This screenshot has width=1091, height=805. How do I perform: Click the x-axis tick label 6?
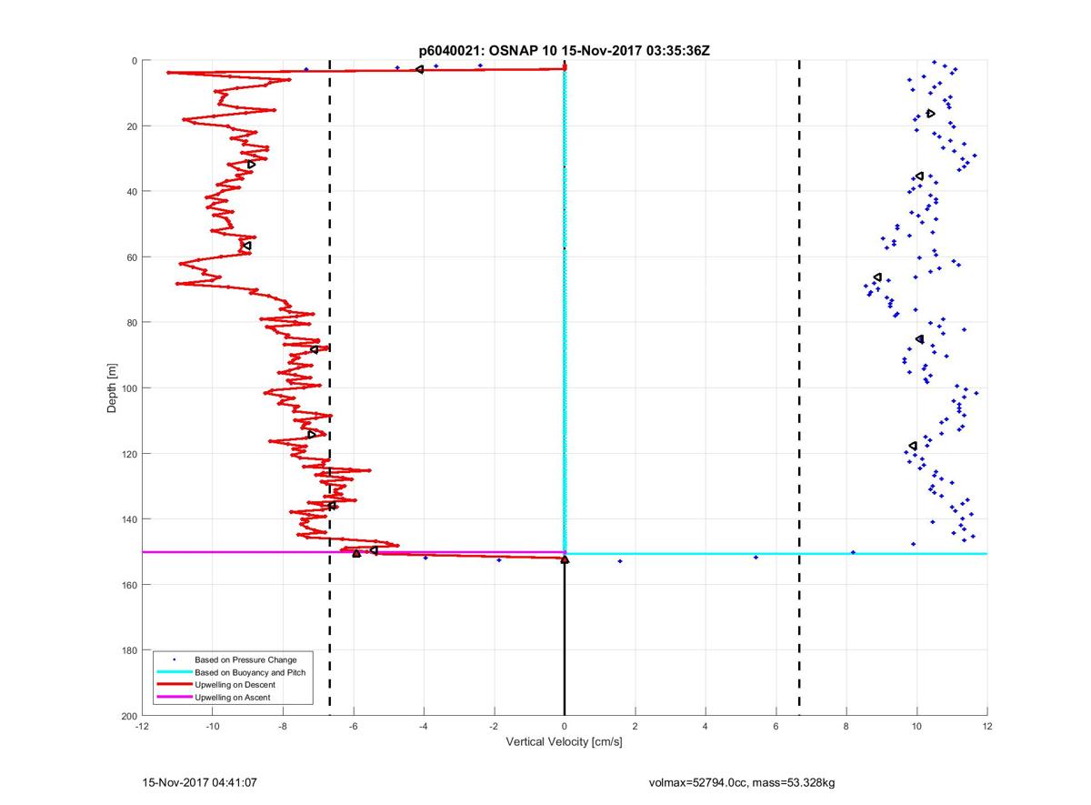coord(776,727)
